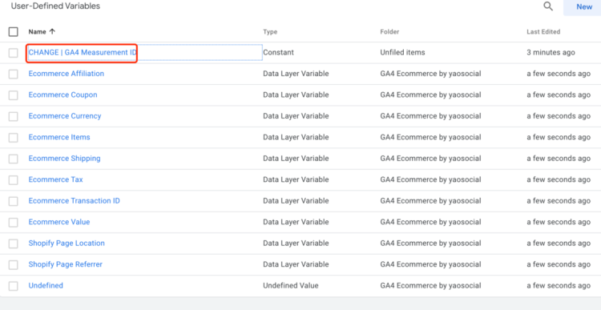Check the Undefined variable row box
Screen dimensions: 601x310
click(14, 286)
